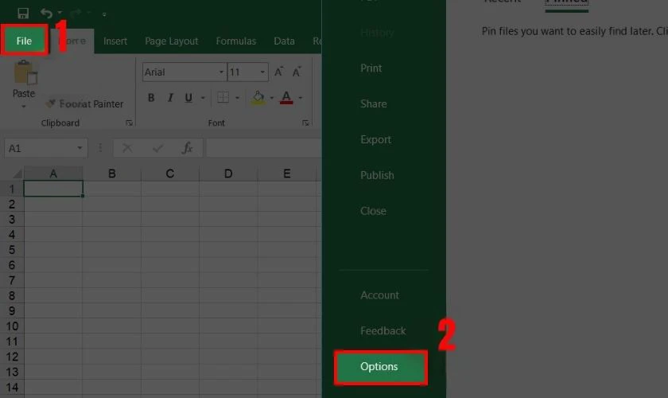
Task: Select cell A1
Action: (53, 189)
